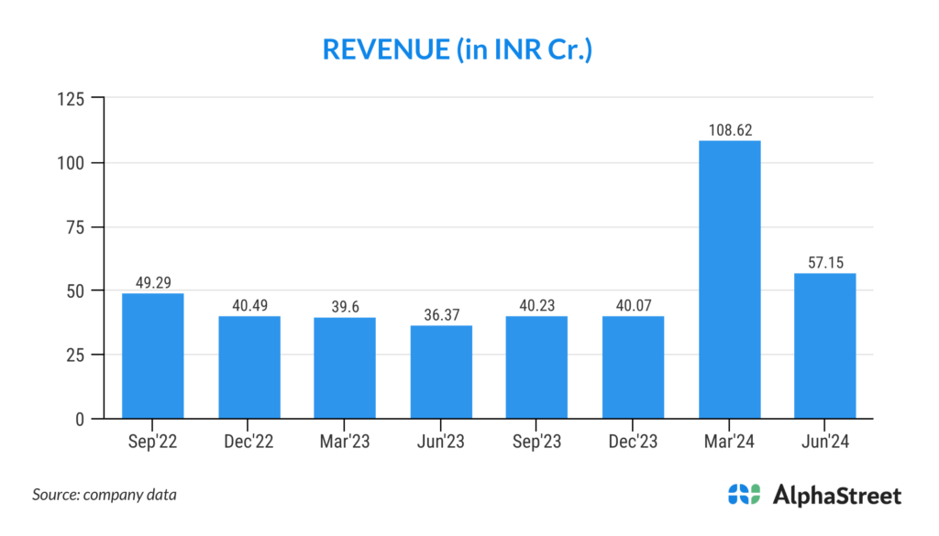Screen dimensions: 939x536
Task: Select the 49.29 data label
Action: (152, 283)
